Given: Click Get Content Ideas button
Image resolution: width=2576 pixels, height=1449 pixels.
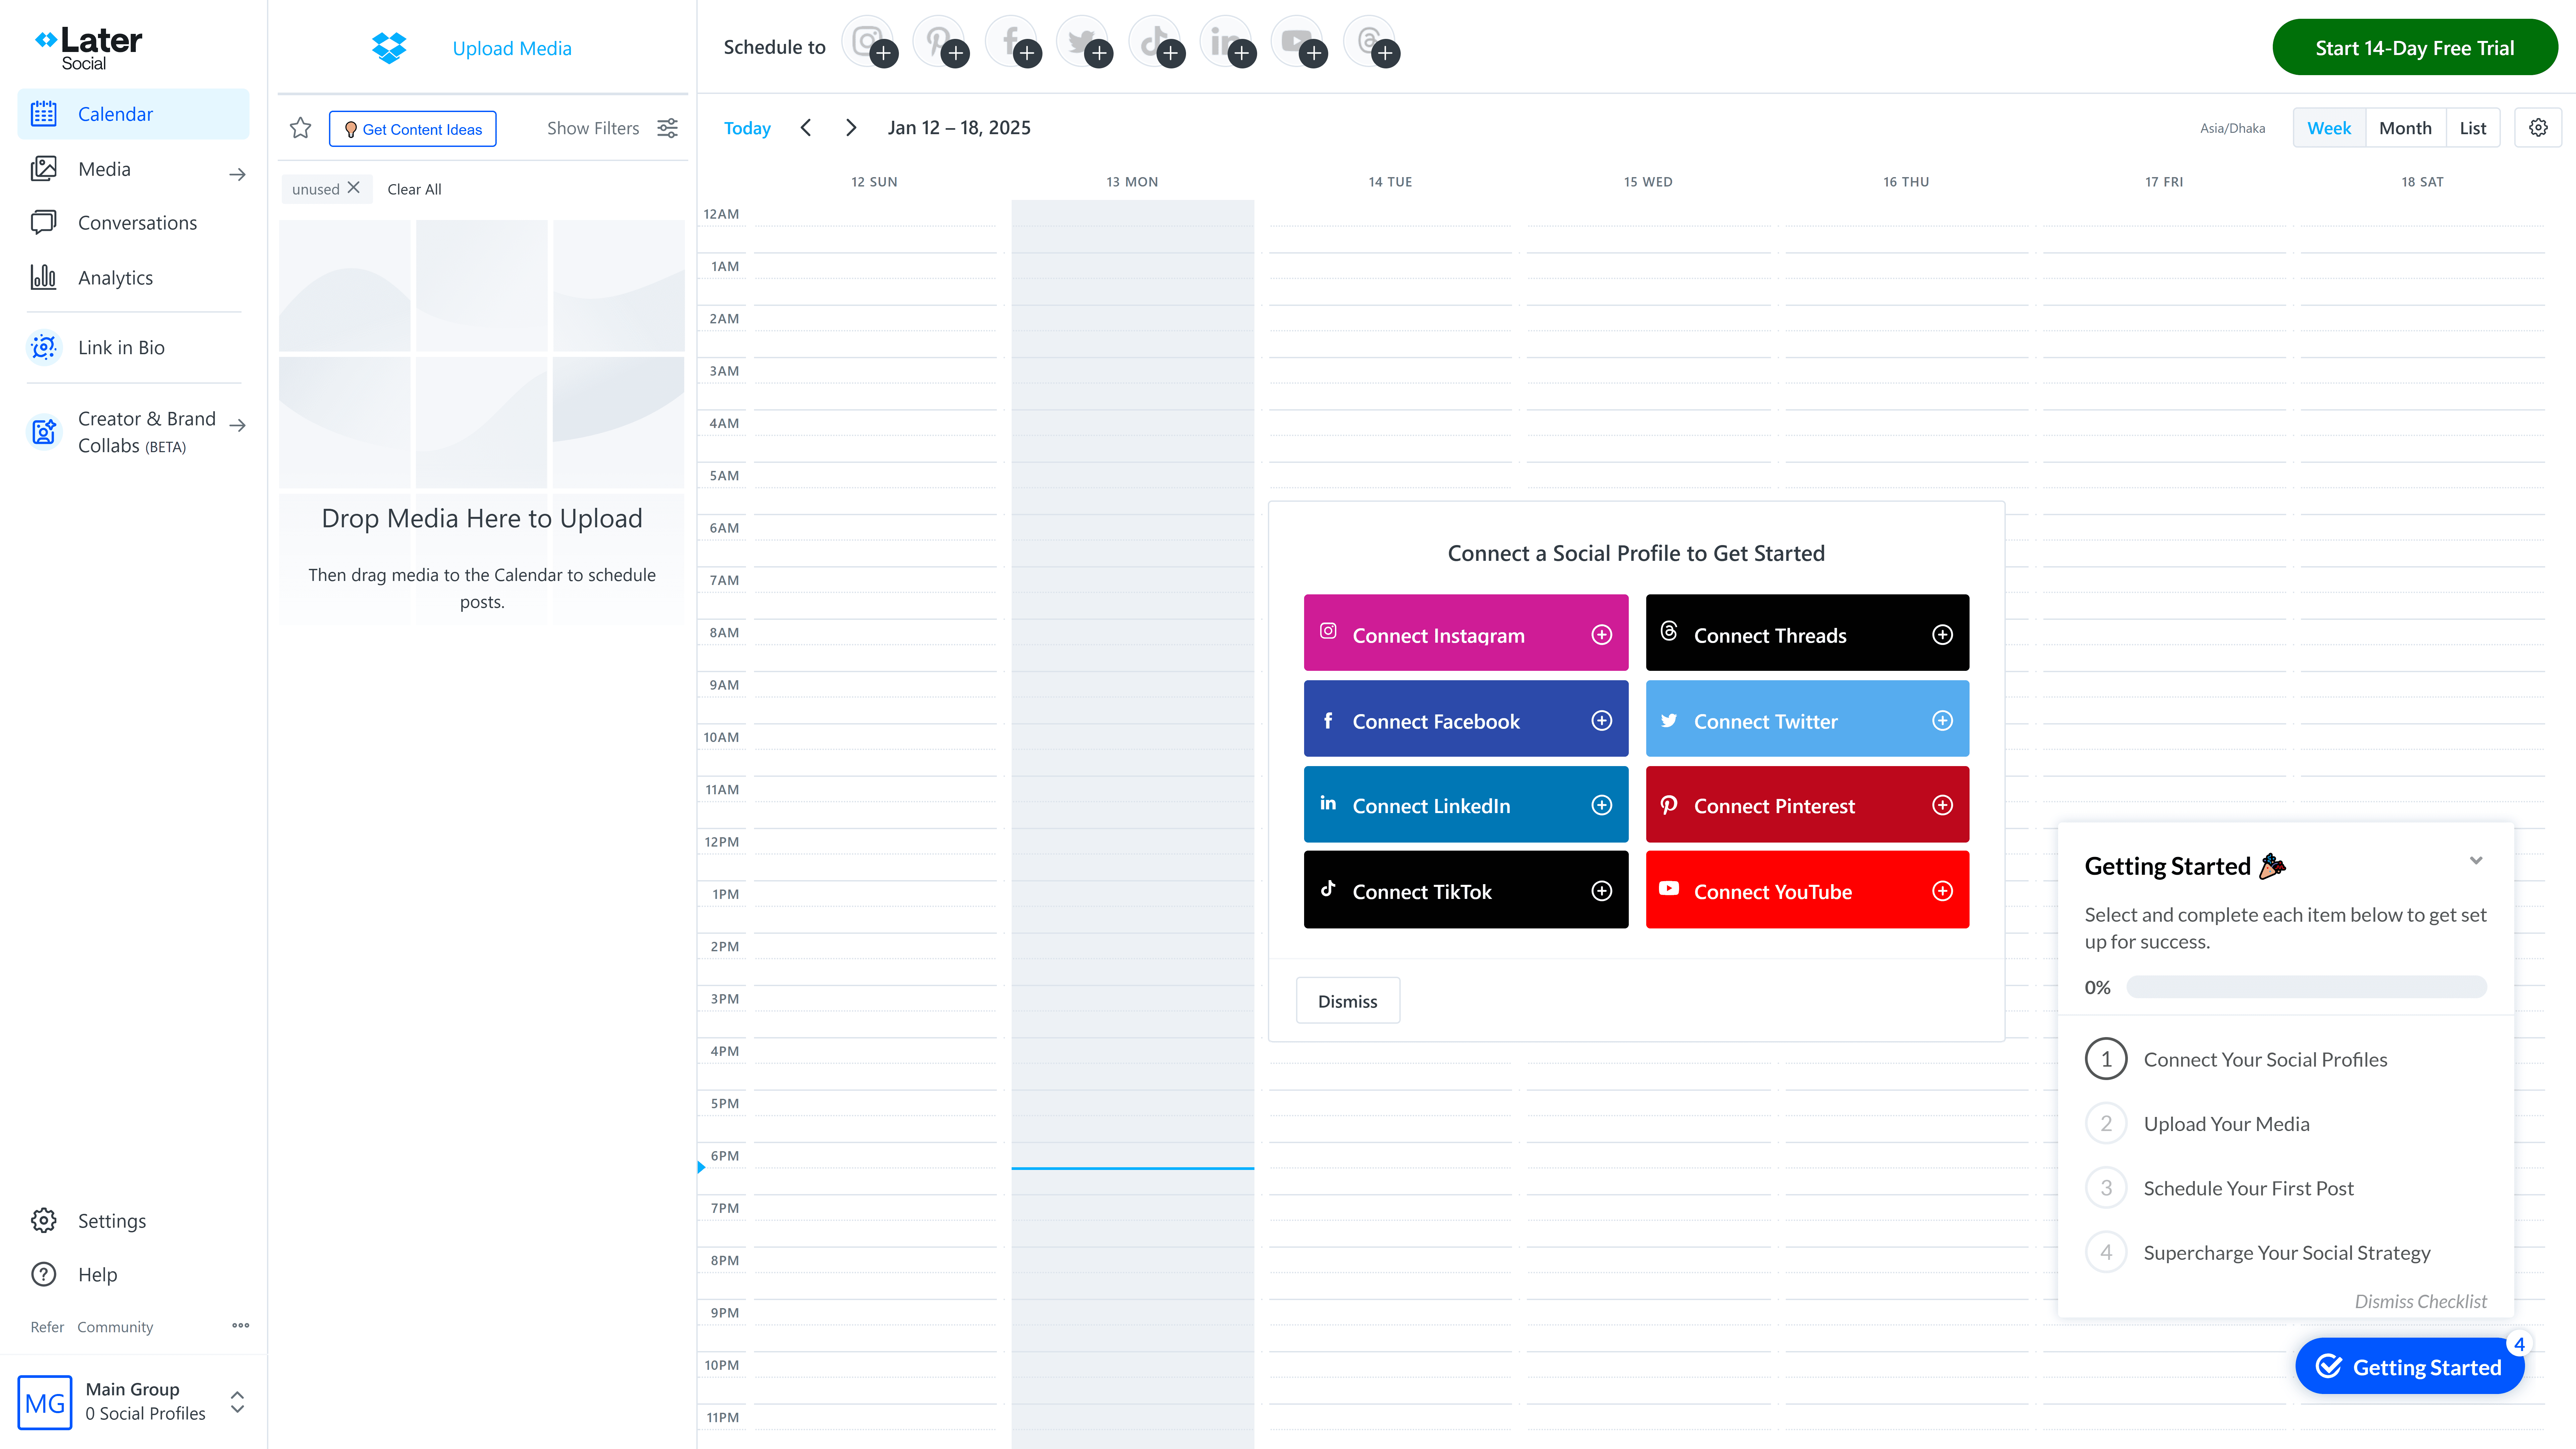Looking at the screenshot, I should (x=413, y=129).
